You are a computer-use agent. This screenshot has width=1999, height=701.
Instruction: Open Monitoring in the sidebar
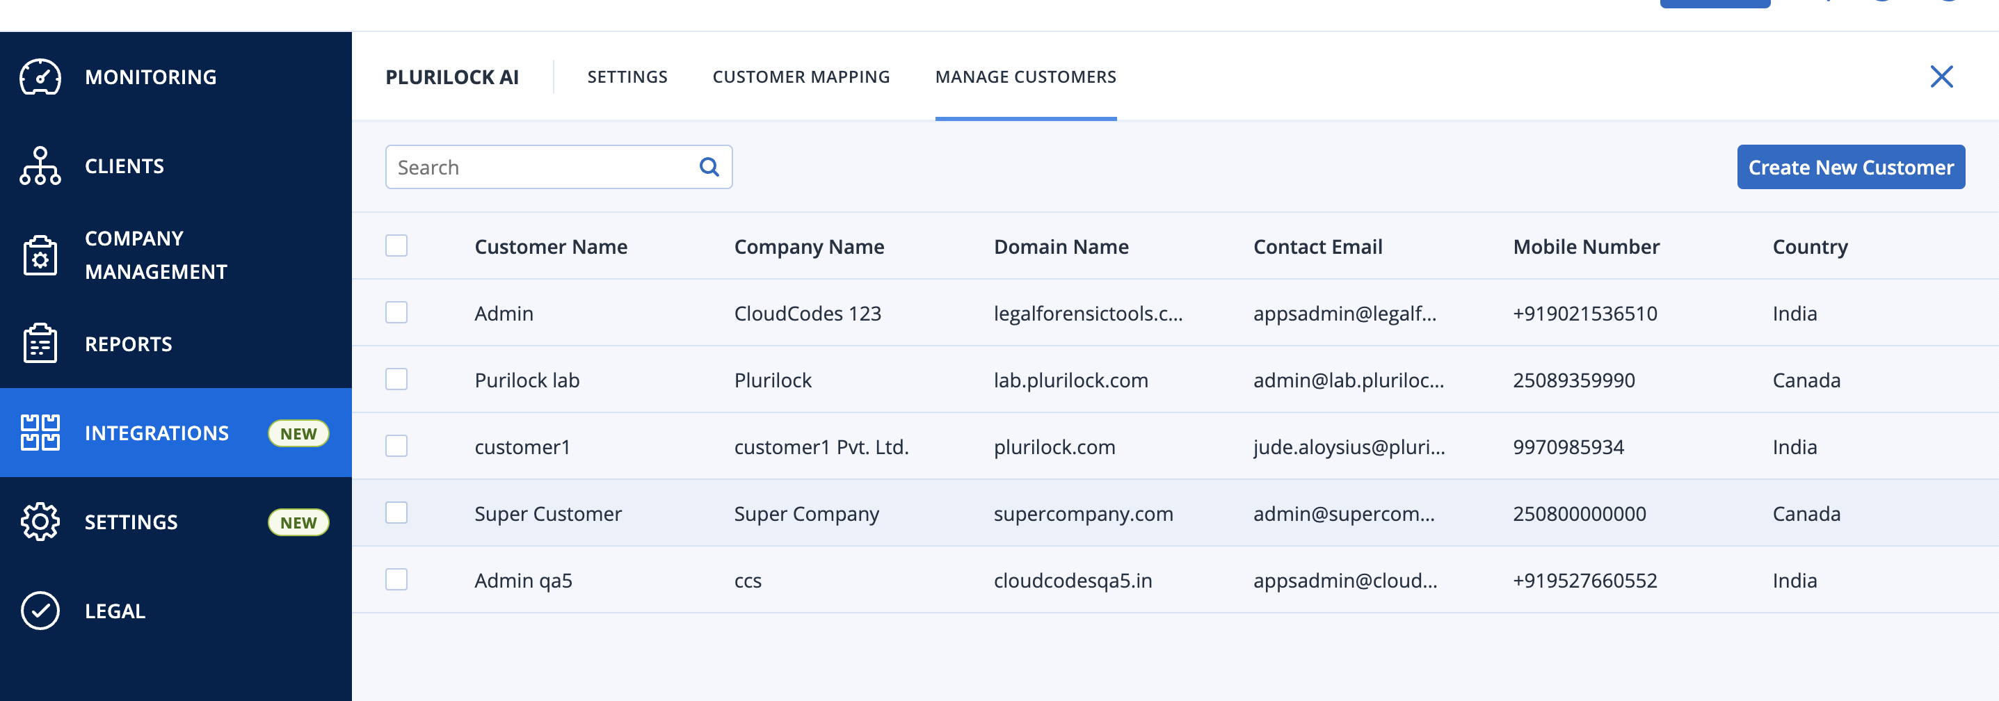(x=176, y=77)
